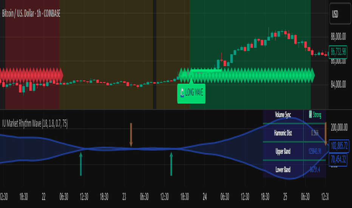Click the 86,732.98 current price label

pyautogui.click(x=338, y=52)
